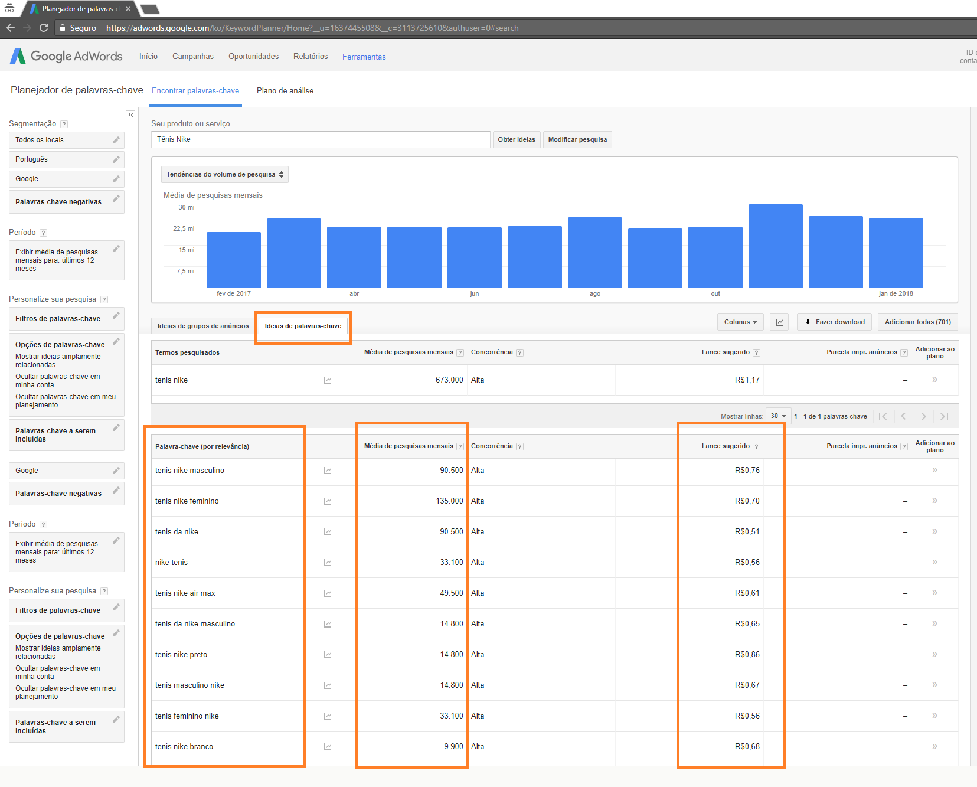Screen dimensions: 977x787
Task: Switch to Ideias de grupos de anúncios tab
Action: pyautogui.click(x=203, y=326)
